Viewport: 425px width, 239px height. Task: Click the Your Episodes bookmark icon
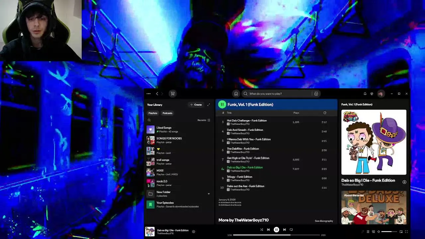click(x=150, y=204)
